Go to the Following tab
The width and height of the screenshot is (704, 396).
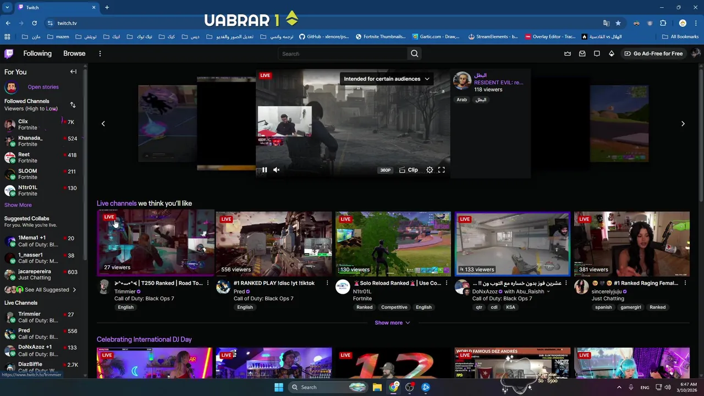point(37,53)
